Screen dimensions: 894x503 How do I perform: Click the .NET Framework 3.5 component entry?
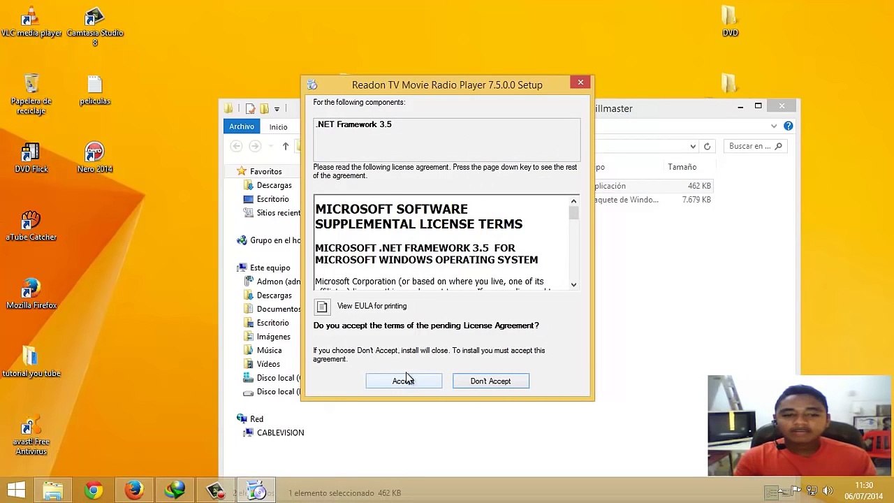[354, 124]
